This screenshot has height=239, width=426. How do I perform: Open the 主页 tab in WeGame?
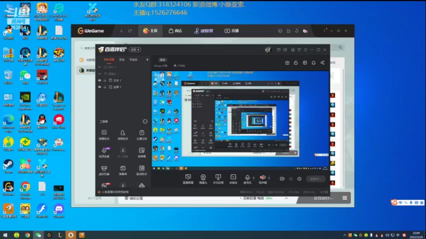pyautogui.click(x=150, y=31)
